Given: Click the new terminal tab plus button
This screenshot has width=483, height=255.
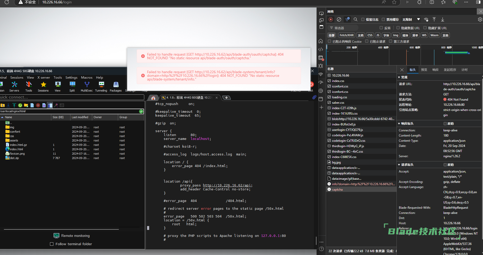Looking at the screenshot, I should point(226,97).
